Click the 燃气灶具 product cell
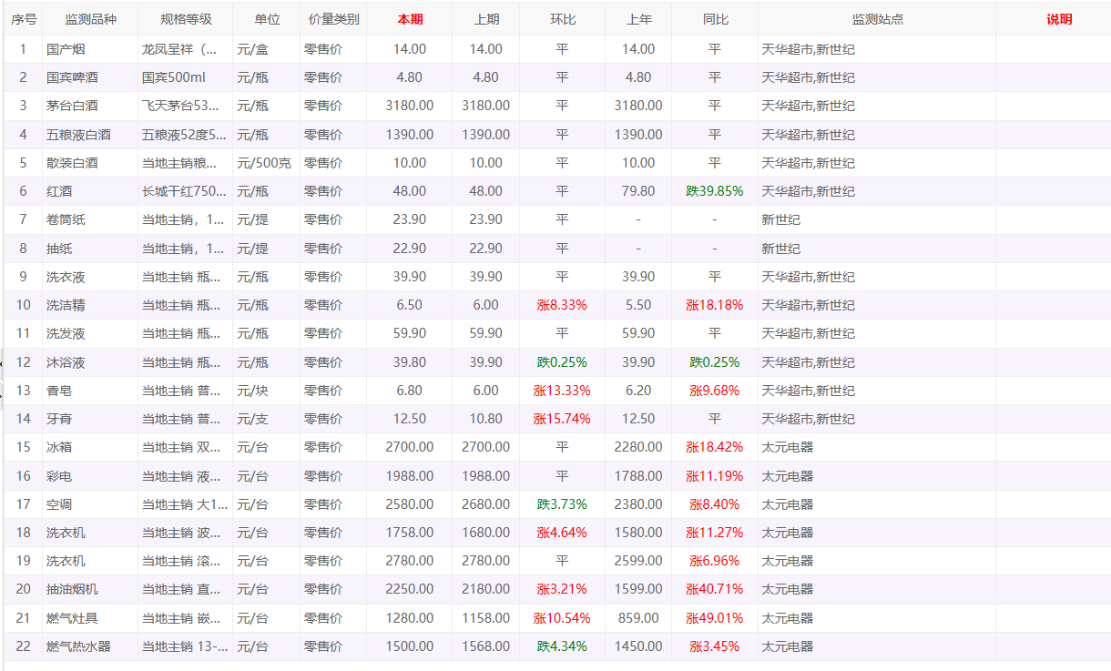The image size is (1111, 671). 90,618
